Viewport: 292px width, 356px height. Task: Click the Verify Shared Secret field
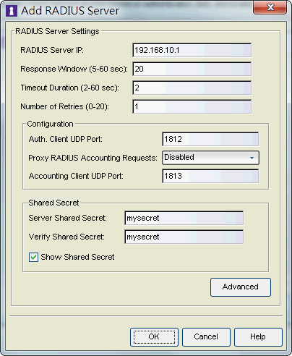(x=184, y=237)
